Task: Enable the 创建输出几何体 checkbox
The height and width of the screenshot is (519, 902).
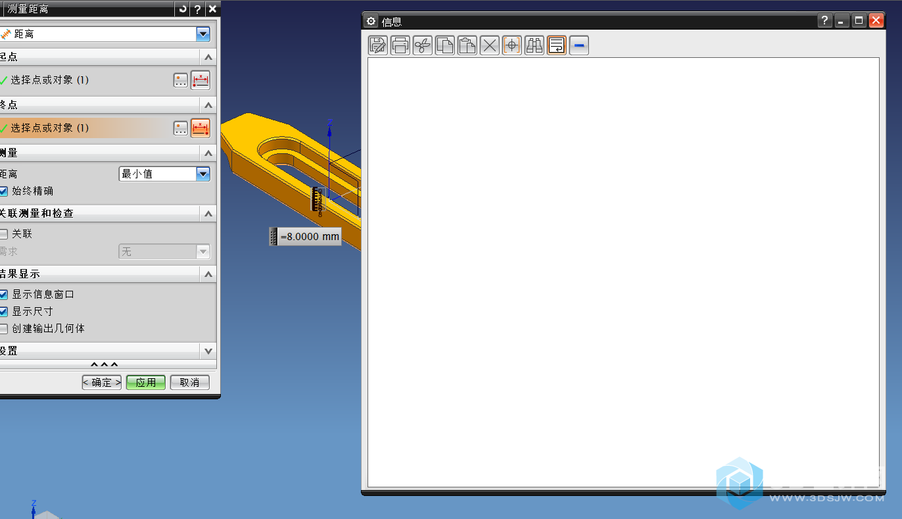Action: click(x=4, y=328)
